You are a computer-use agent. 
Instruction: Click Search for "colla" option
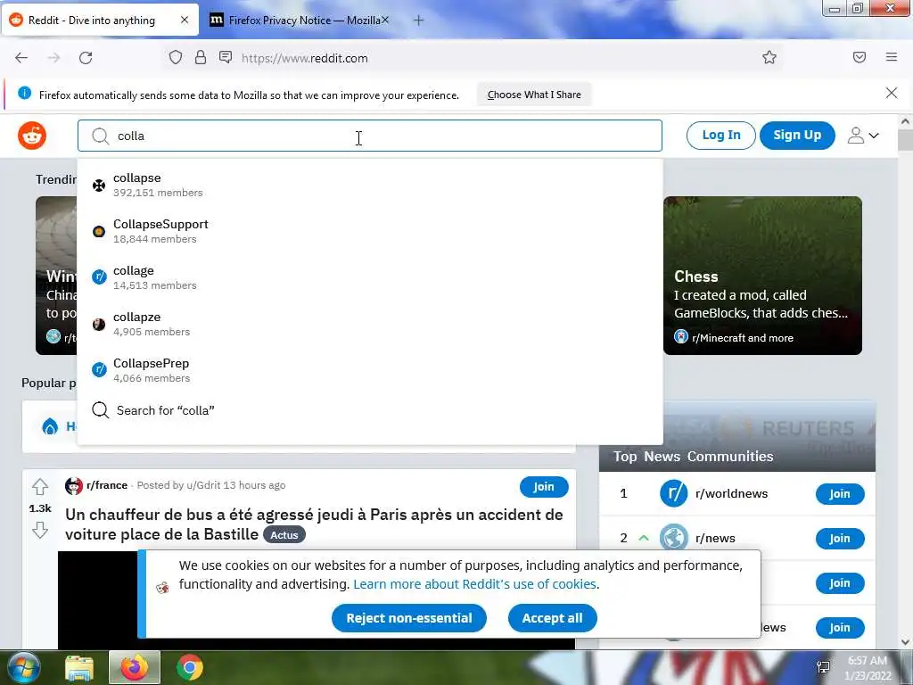370,410
